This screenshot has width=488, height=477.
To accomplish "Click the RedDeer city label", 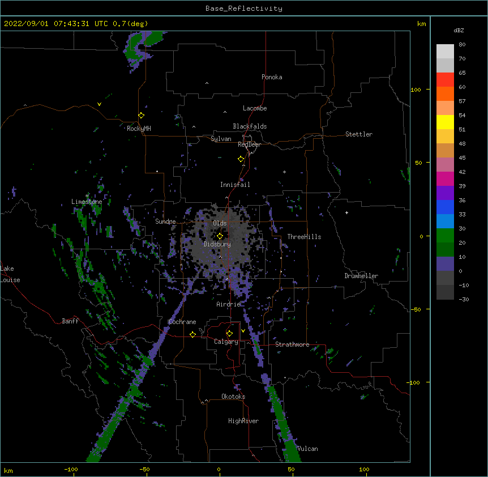I will point(249,144).
